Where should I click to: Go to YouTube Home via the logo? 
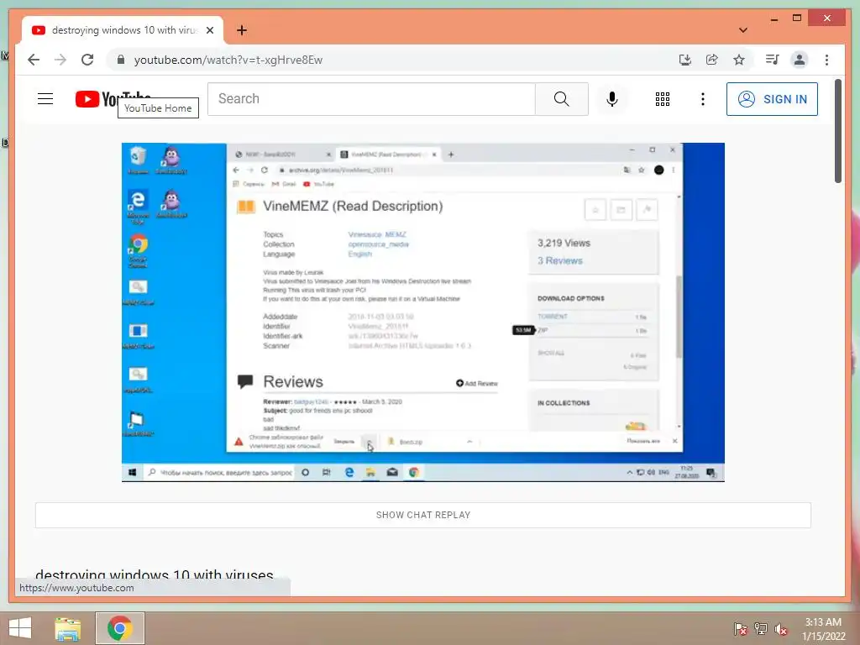[x=113, y=99]
